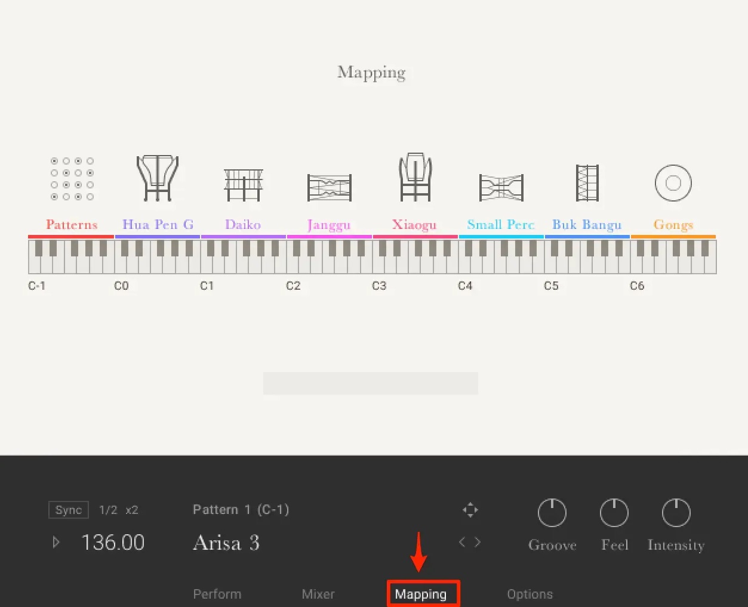Image resolution: width=748 pixels, height=607 pixels.
Task: Go to next pattern with right chevron
Action: (478, 542)
